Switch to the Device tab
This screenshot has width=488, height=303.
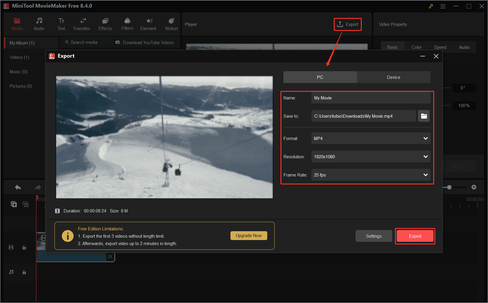(x=394, y=77)
